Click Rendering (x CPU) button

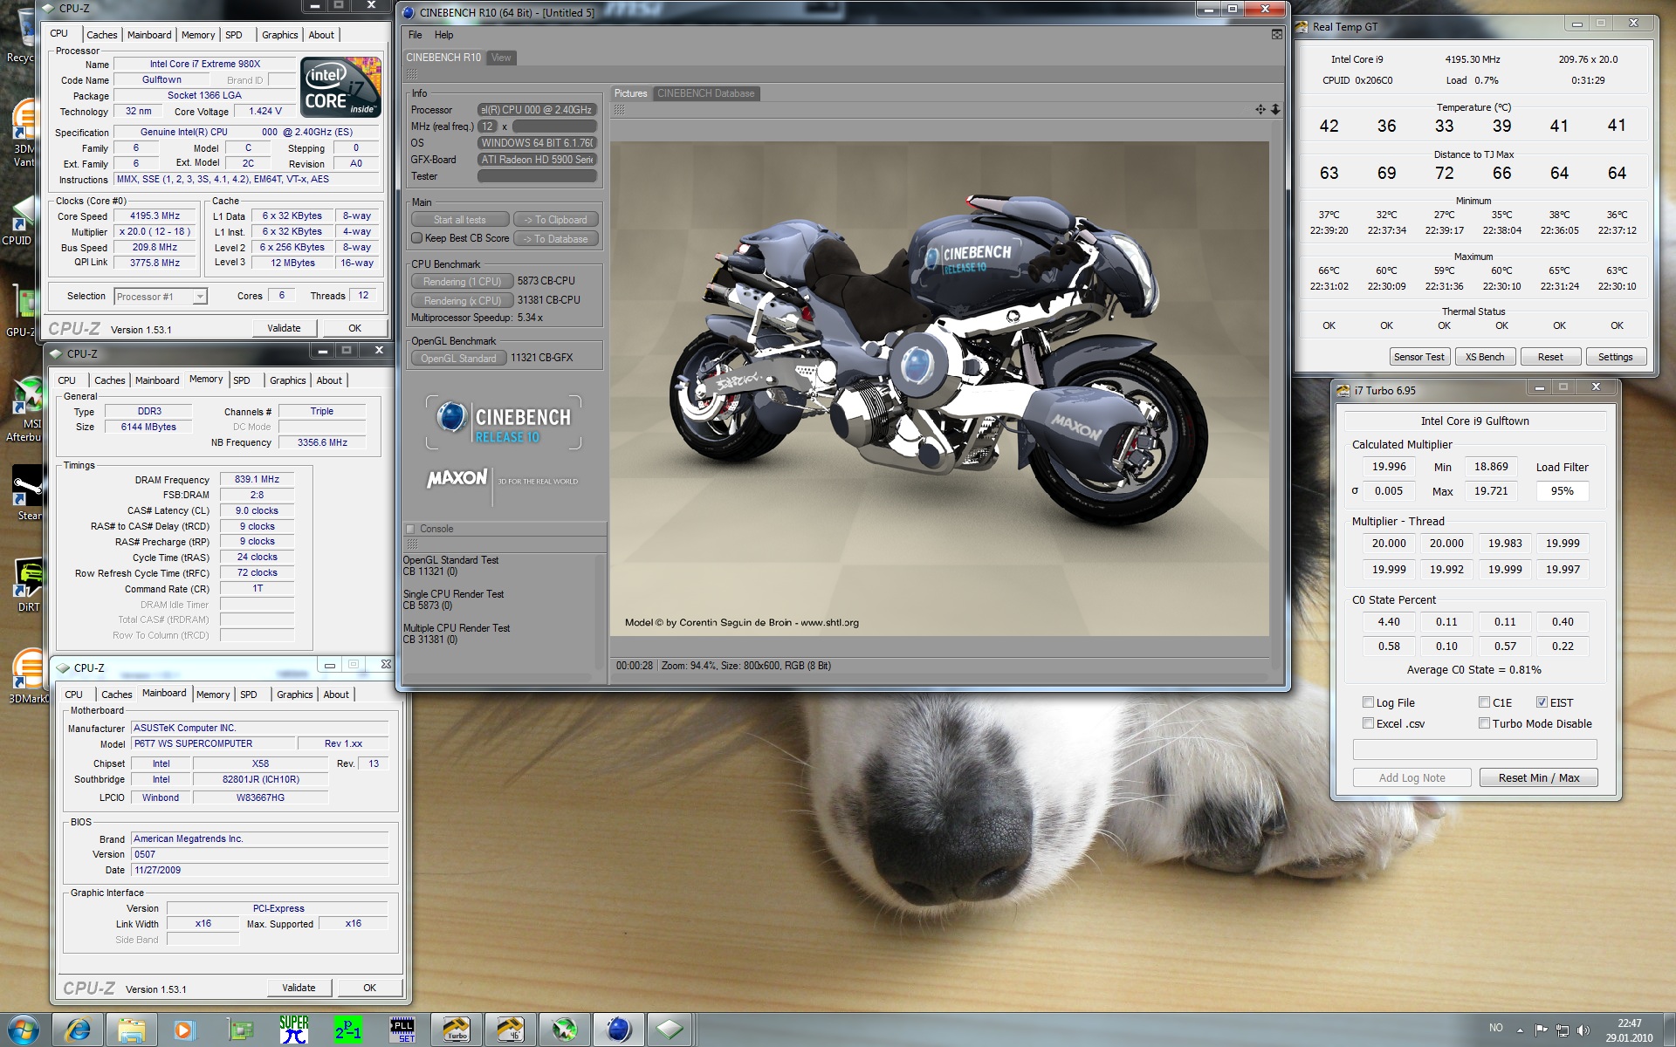tap(462, 301)
